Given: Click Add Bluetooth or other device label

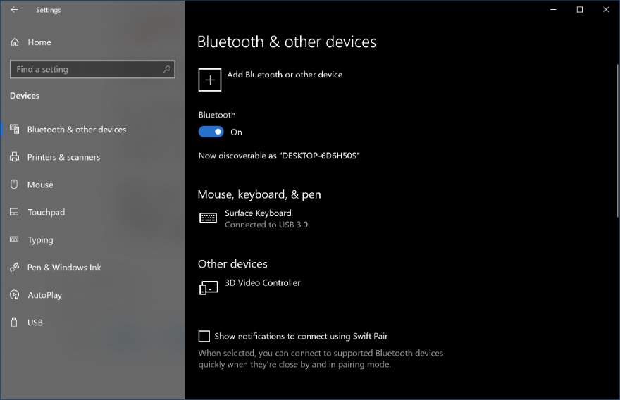Looking at the screenshot, I should click(x=285, y=75).
